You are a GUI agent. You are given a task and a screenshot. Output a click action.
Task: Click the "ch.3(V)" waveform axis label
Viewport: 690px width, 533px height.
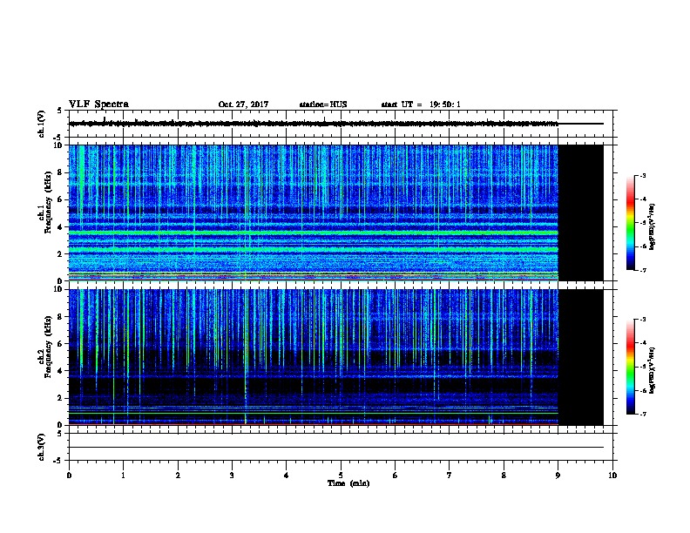point(41,447)
